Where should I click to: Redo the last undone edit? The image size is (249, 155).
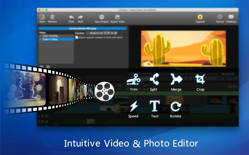click(x=80, y=19)
